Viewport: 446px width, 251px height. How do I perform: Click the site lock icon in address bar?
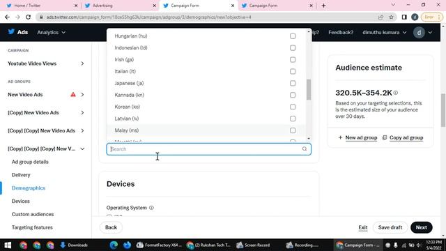pos(41,17)
